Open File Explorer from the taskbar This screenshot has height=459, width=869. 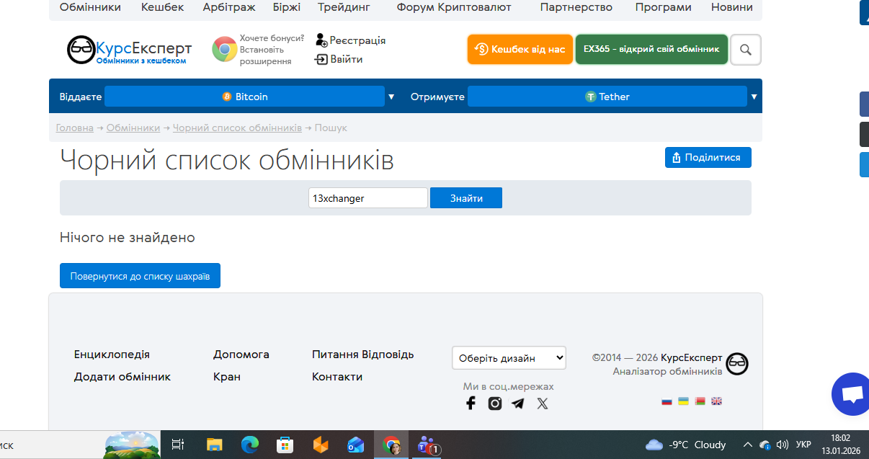click(214, 445)
